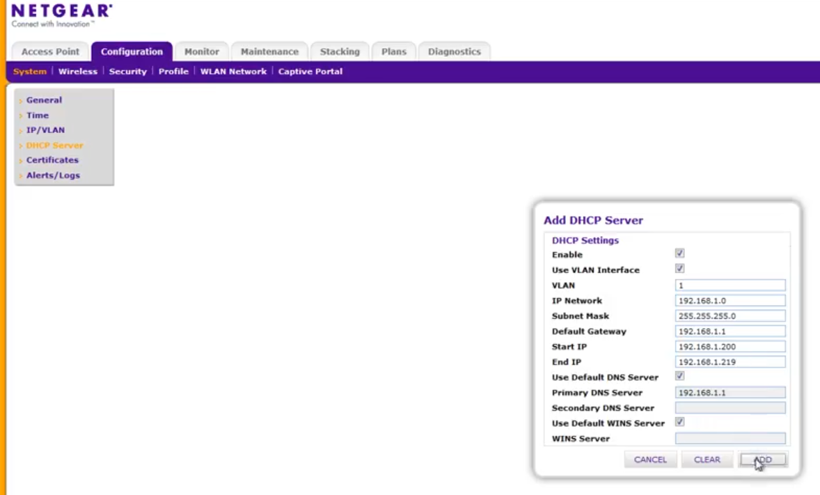Open the Maintenance tab
Viewport: 820px width, 495px height.
tap(269, 52)
